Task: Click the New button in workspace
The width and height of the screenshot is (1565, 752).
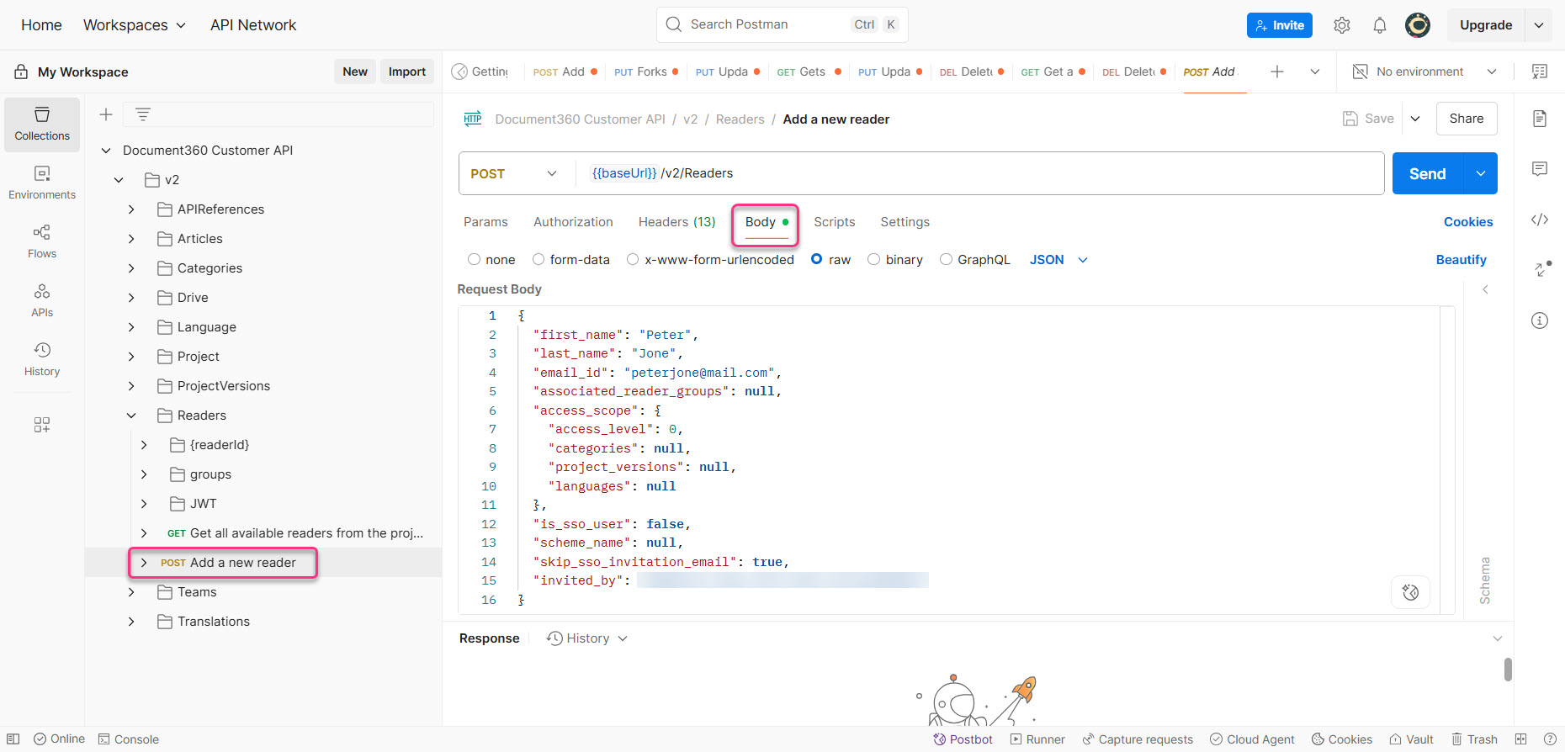Action: click(x=355, y=71)
